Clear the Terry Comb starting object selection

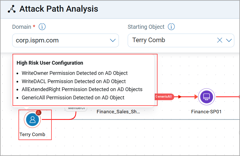(x=220, y=40)
